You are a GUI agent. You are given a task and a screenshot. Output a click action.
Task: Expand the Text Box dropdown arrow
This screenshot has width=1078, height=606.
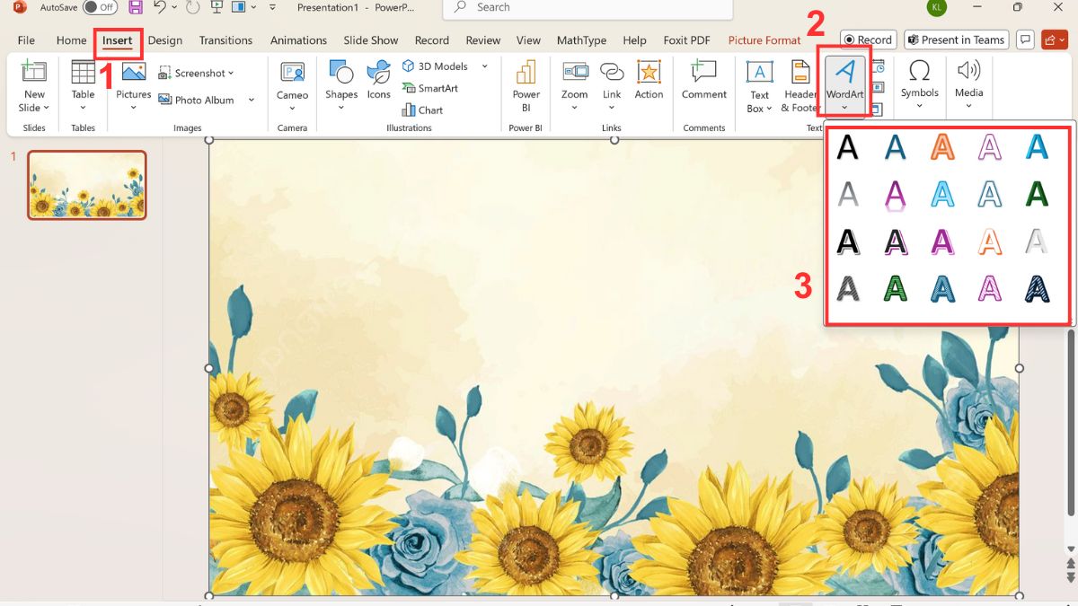point(770,109)
